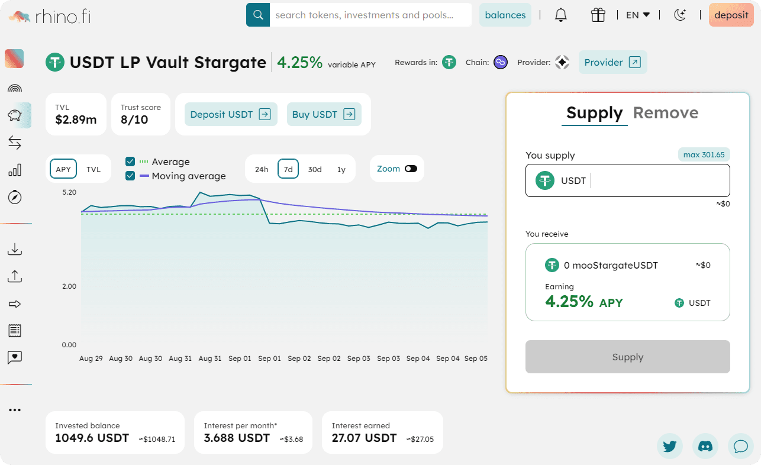Open the feedback chat-heart sidebar icon
761x465 pixels.
[15, 357]
